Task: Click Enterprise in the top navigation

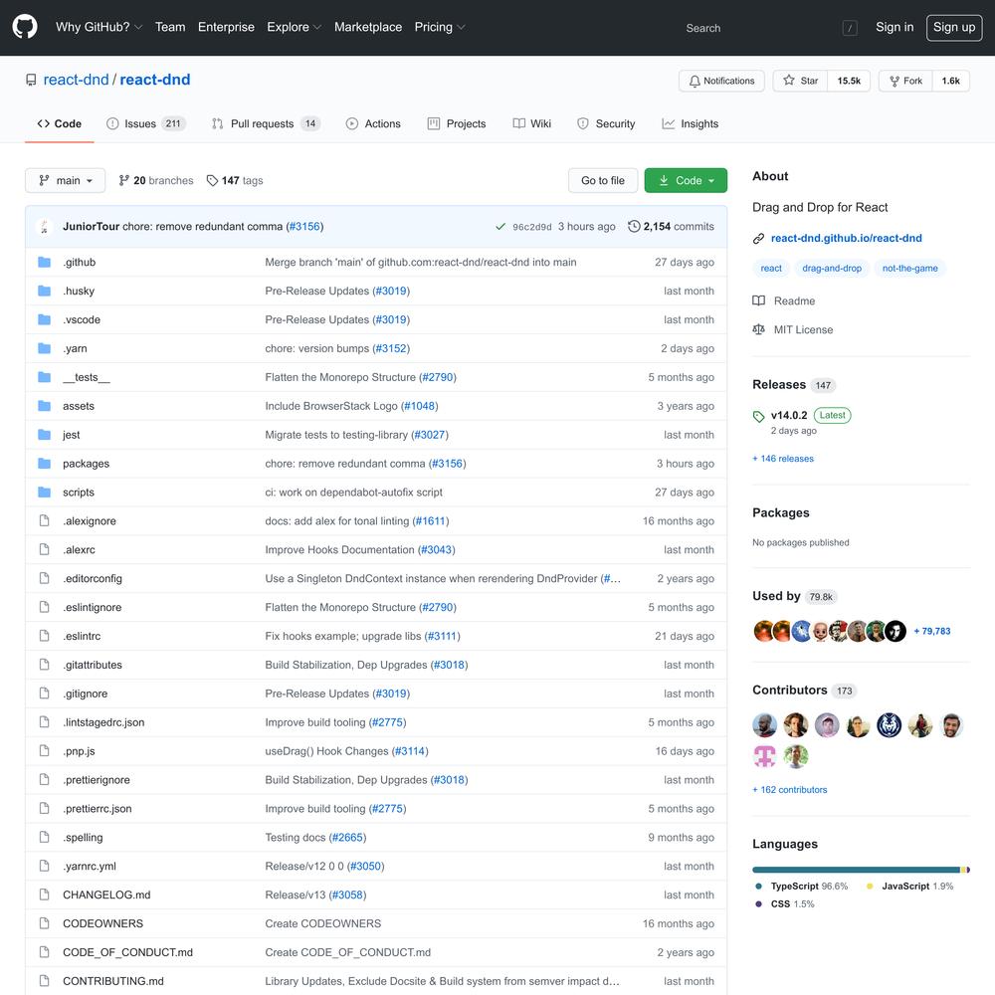Action: [226, 27]
